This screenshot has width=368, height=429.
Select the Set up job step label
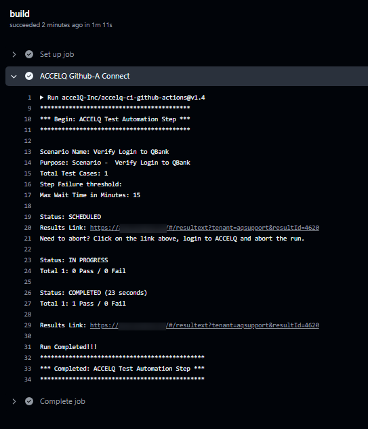(57, 54)
